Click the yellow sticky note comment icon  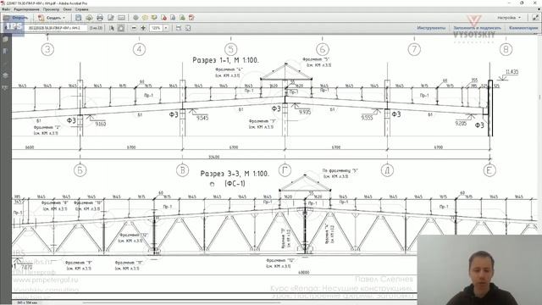(x=145, y=17)
